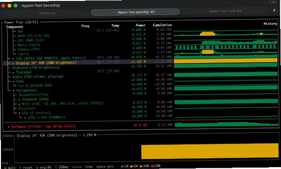The width and height of the screenshot is (281, 169).
Task: Select the Fan 0 (0/6550 RPM) row
Action: click(x=35, y=86)
